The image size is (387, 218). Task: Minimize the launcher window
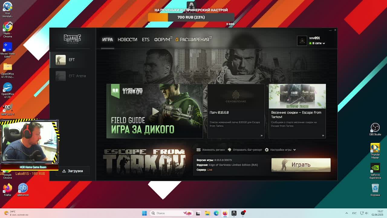point(330,30)
